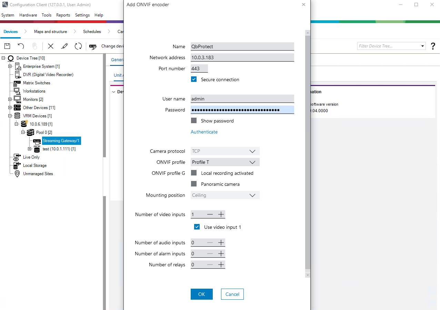Enable the Show password checkbox
The width and height of the screenshot is (440, 310).
point(194,121)
